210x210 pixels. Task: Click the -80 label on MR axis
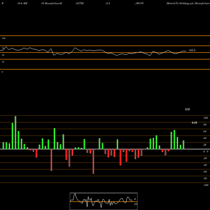[x=205, y=178]
